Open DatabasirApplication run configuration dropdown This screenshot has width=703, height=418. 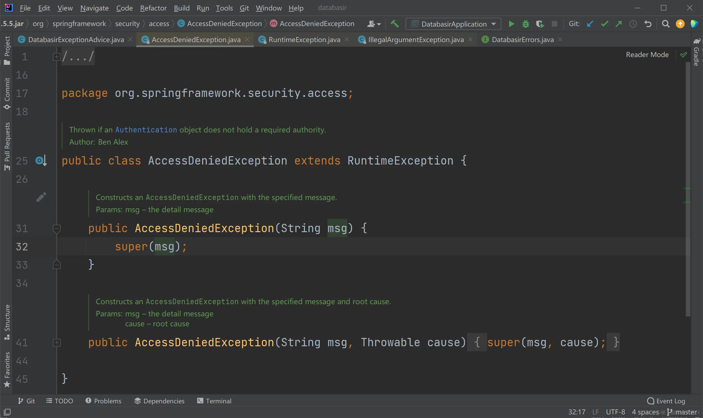[453, 24]
